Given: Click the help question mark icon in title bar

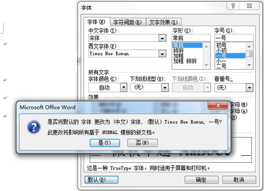Looking at the screenshot, I should [x=233, y=6].
